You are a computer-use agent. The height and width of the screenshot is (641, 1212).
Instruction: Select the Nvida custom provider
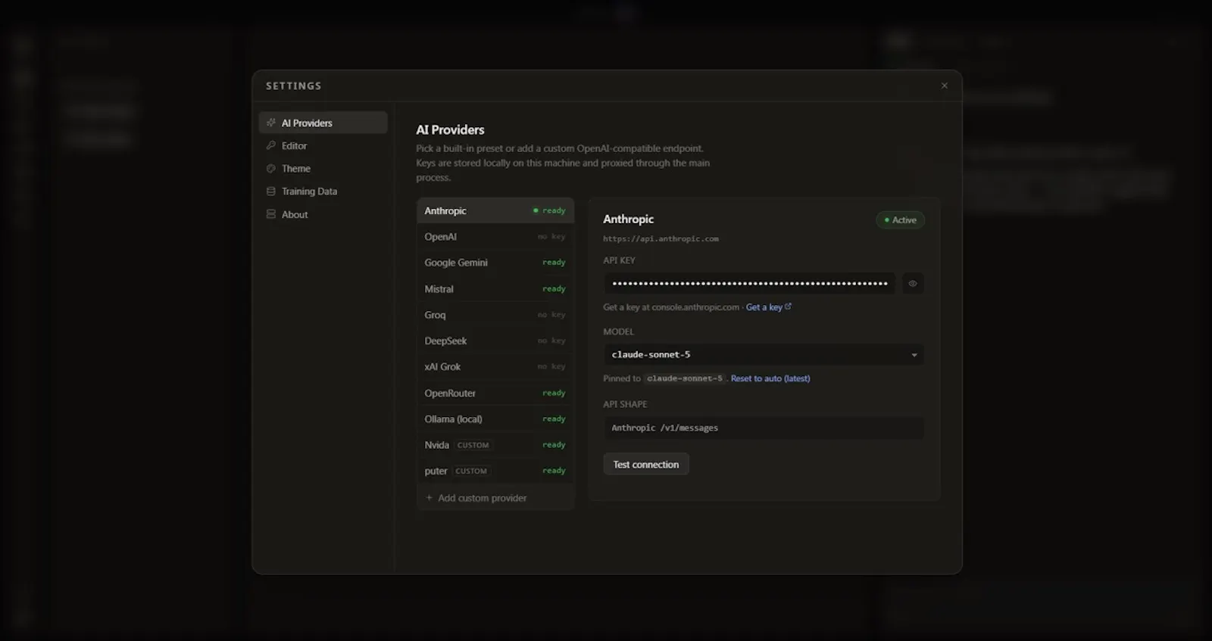pyautogui.click(x=495, y=445)
